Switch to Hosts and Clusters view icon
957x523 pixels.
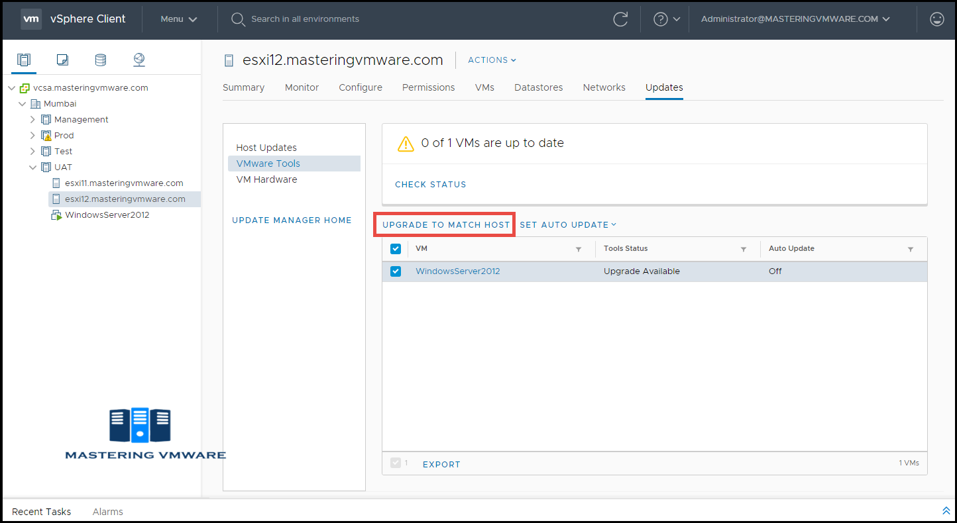[24, 60]
